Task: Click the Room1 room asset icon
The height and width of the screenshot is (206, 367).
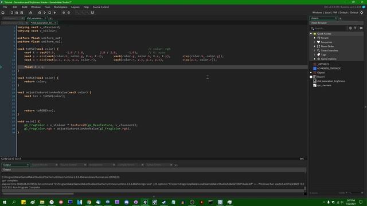Action: pyautogui.click(x=315, y=77)
